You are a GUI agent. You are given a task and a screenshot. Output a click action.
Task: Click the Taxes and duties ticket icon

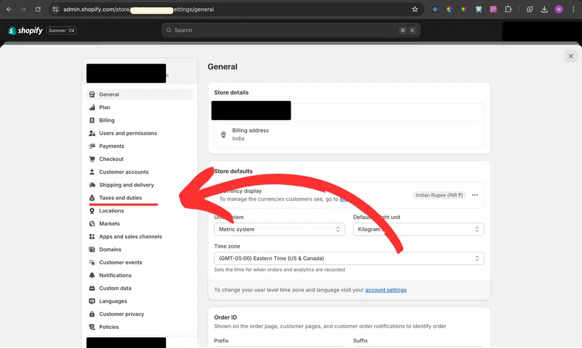93,197
